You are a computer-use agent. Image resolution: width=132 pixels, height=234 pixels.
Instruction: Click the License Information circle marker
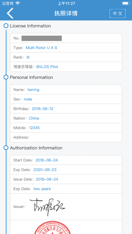coord(6,26)
